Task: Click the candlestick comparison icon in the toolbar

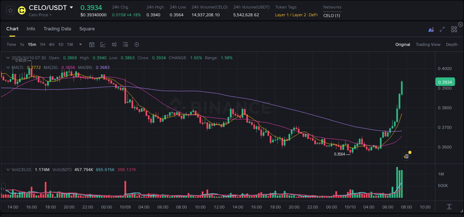Action: click(x=114, y=44)
